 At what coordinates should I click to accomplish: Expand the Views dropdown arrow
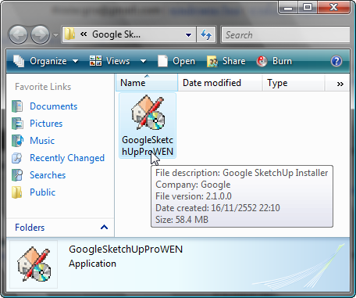point(143,62)
